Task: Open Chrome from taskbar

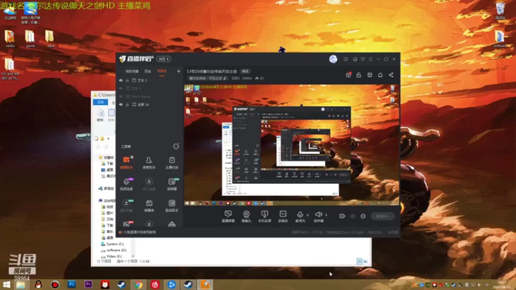Action: click(139, 284)
